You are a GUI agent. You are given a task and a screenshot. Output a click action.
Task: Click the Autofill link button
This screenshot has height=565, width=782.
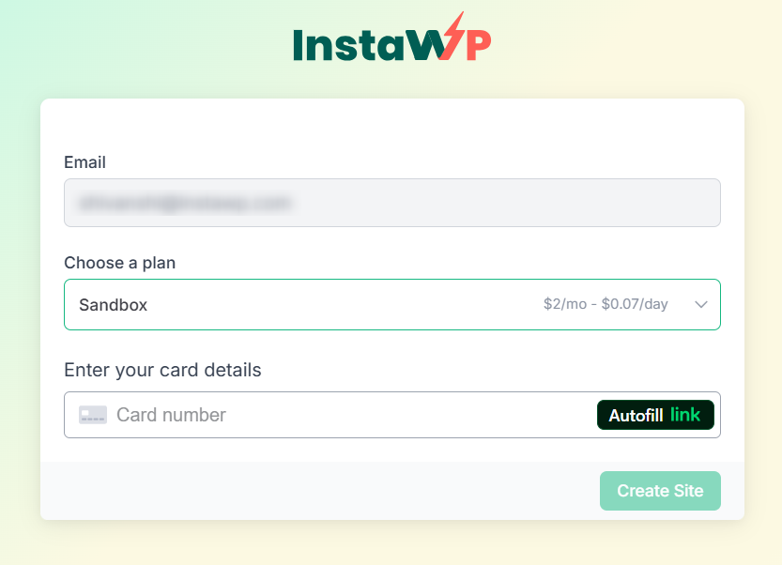pyautogui.click(x=655, y=415)
